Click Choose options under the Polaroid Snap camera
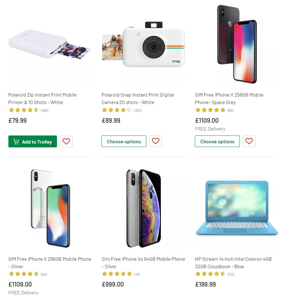The image size is (292, 295). [124, 141]
